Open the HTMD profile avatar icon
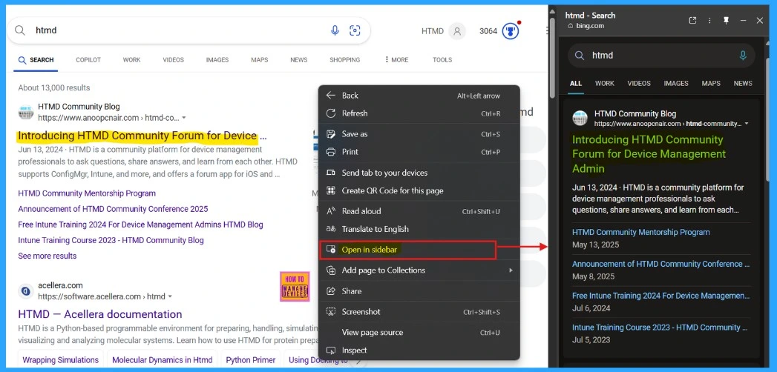Screen dimensions: 777x372 click(x=457, y=31)
